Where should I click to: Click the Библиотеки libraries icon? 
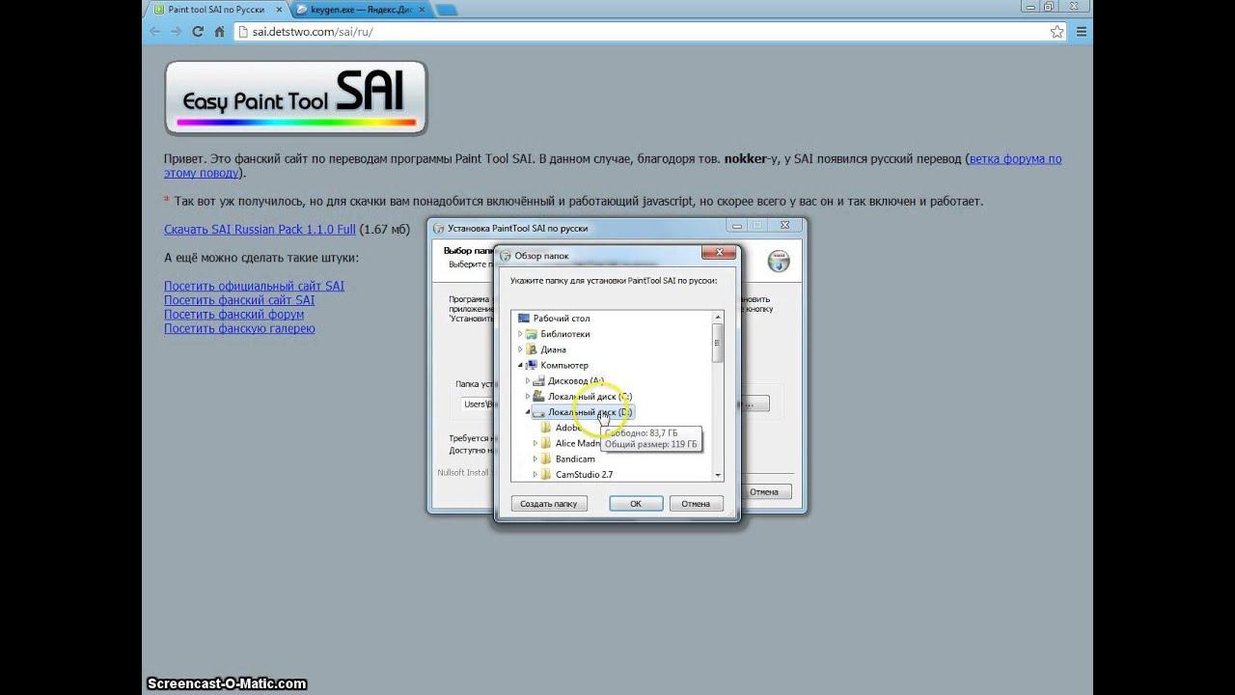tap(532, 334)
